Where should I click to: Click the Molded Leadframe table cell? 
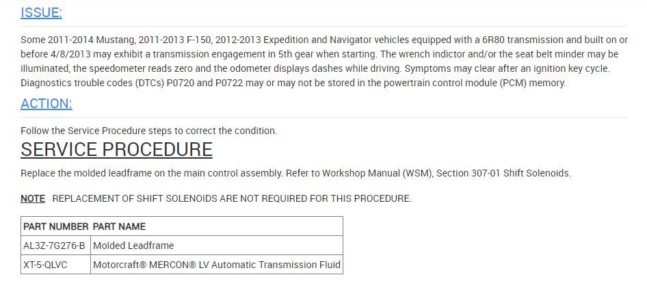133,246
